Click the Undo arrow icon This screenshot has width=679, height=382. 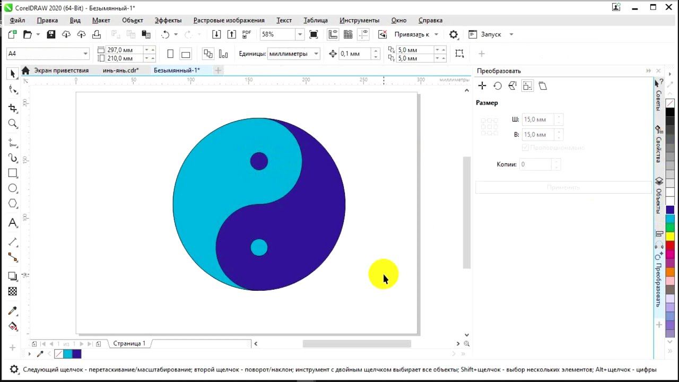pos(165,34)
